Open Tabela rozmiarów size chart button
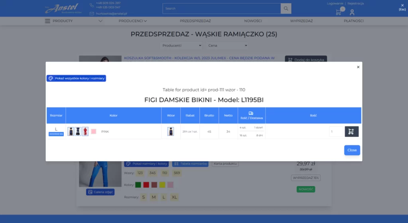 (190, 164)
